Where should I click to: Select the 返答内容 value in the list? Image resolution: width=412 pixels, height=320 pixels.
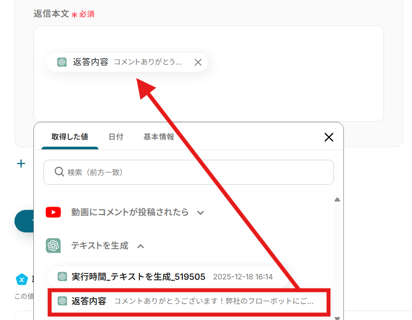[189, 301]
